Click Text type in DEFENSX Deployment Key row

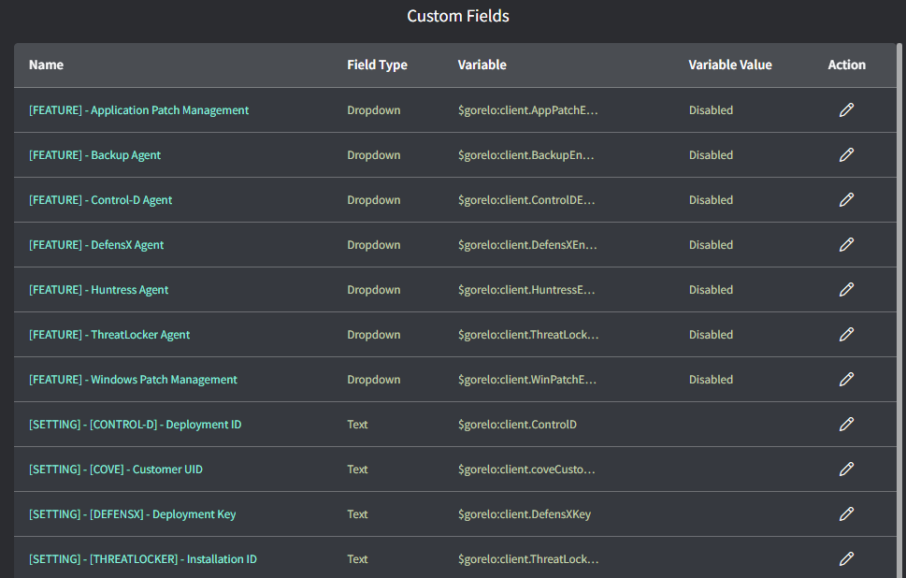coord(357,514)
